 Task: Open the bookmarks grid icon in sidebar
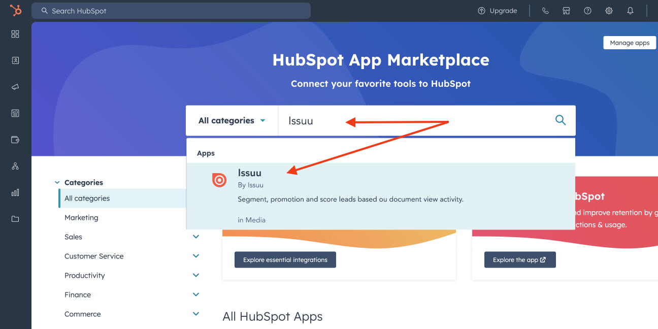15,34
